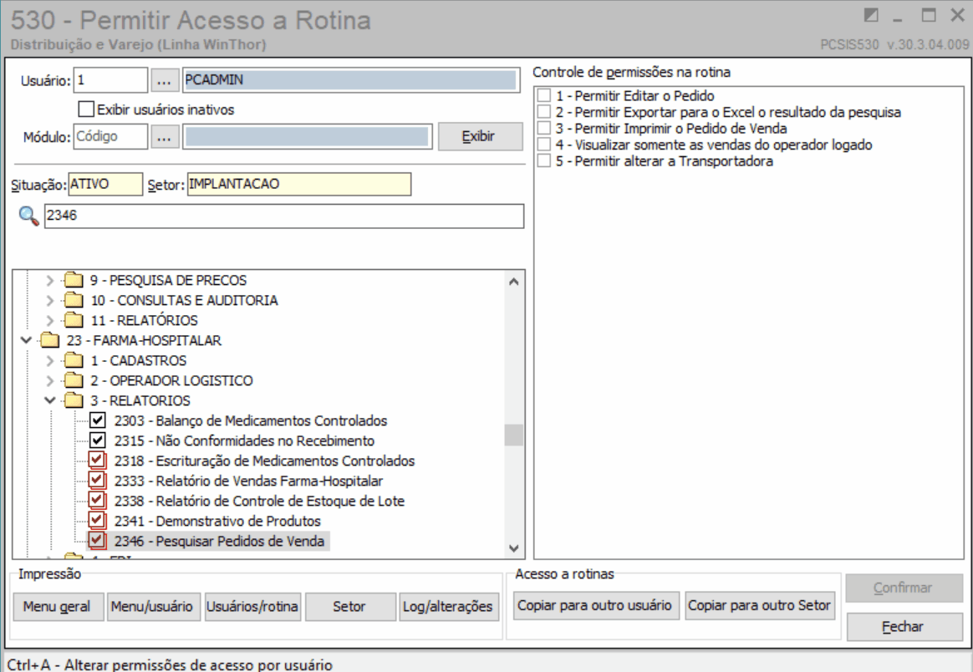Screen dimensions: 973x672
Task: Click the Módulo Código field
Action: click(110, 136)
